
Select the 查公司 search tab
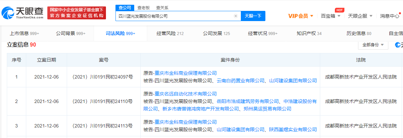tap(125, 8)
